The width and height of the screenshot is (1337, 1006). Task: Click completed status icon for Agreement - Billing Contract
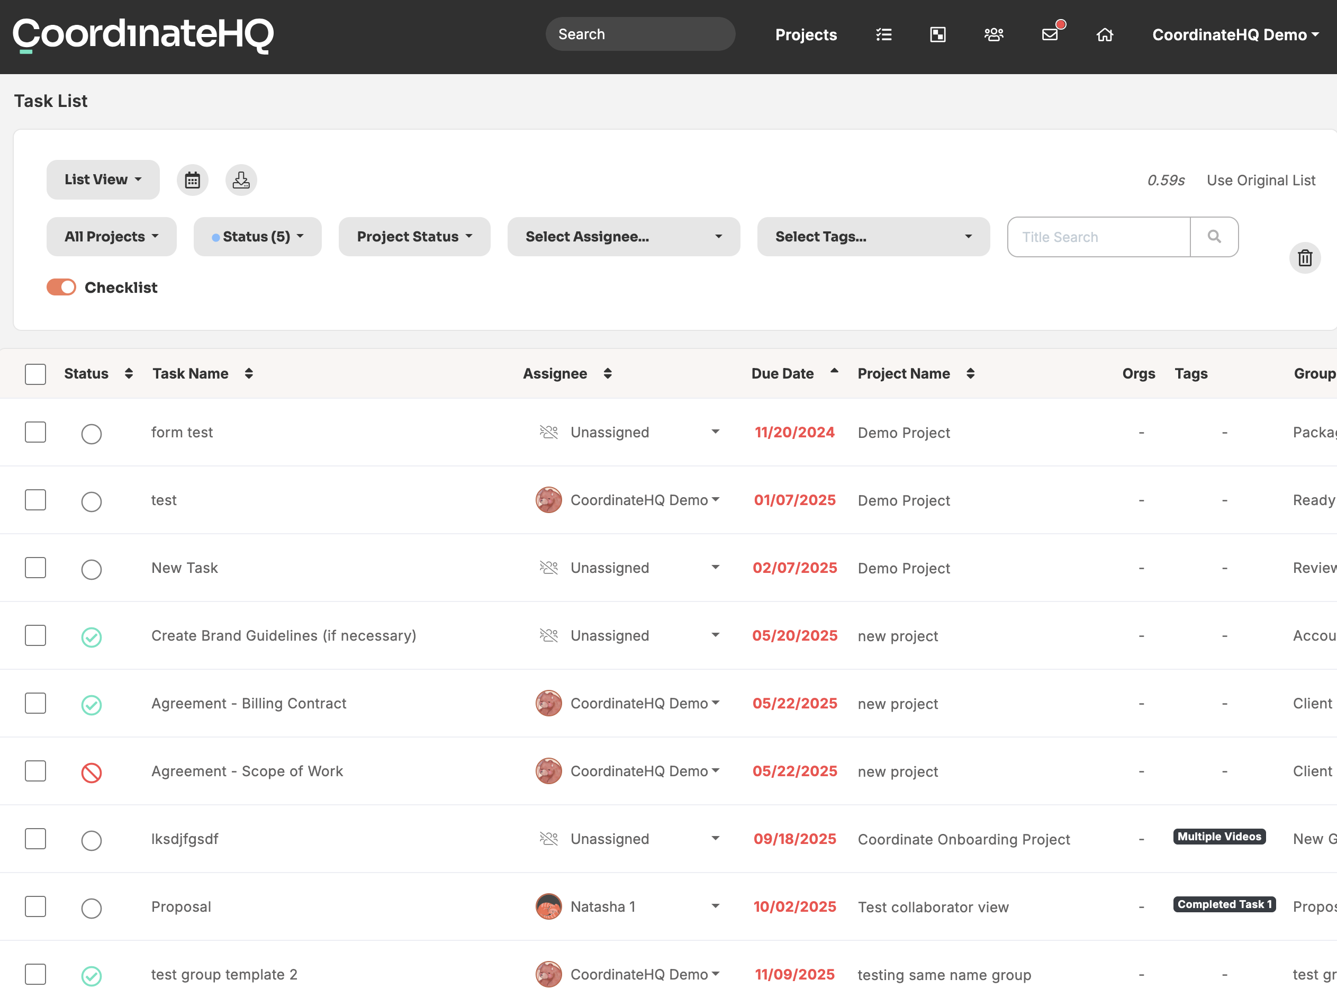point(91,705)
